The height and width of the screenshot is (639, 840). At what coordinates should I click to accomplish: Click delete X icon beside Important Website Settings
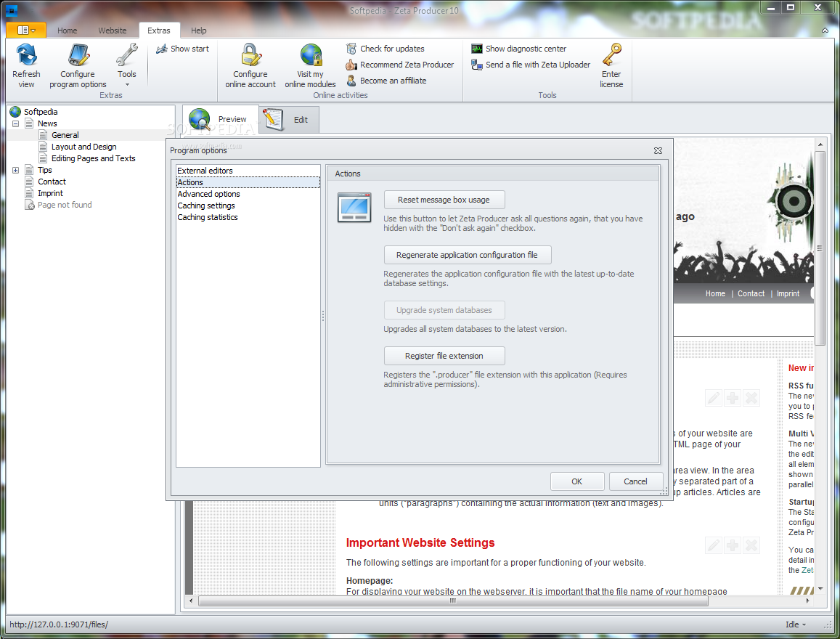point(751,546)
